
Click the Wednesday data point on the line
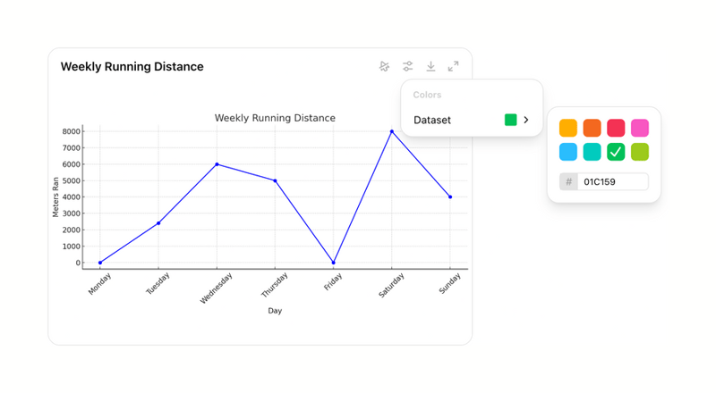pyautogui.click(x=217, y=164)
